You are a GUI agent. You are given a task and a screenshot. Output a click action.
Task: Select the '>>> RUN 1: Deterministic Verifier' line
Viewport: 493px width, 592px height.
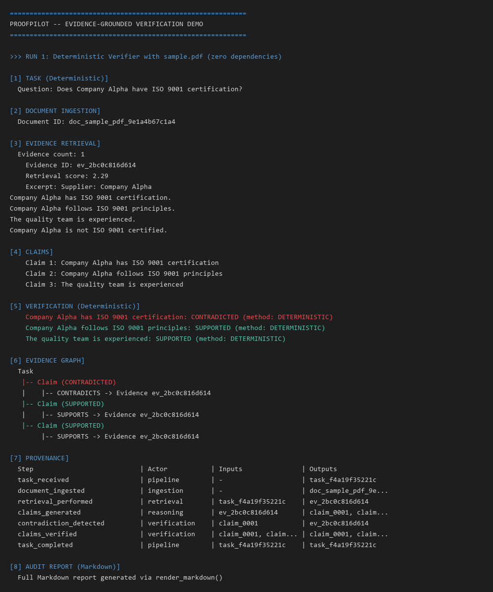click(146, 56)
